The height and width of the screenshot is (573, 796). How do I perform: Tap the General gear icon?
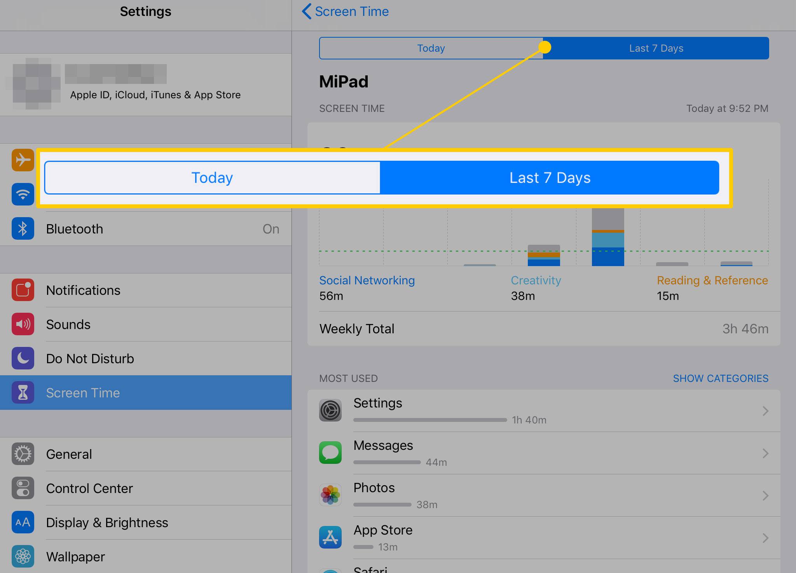pos(23,454)
